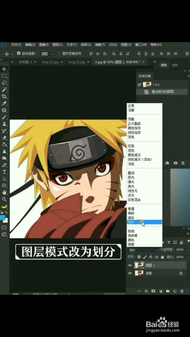The width and height of the screenshot is (190, 337).
Task: Select the Path Selection arrow tool
Action: click(4, 179)
